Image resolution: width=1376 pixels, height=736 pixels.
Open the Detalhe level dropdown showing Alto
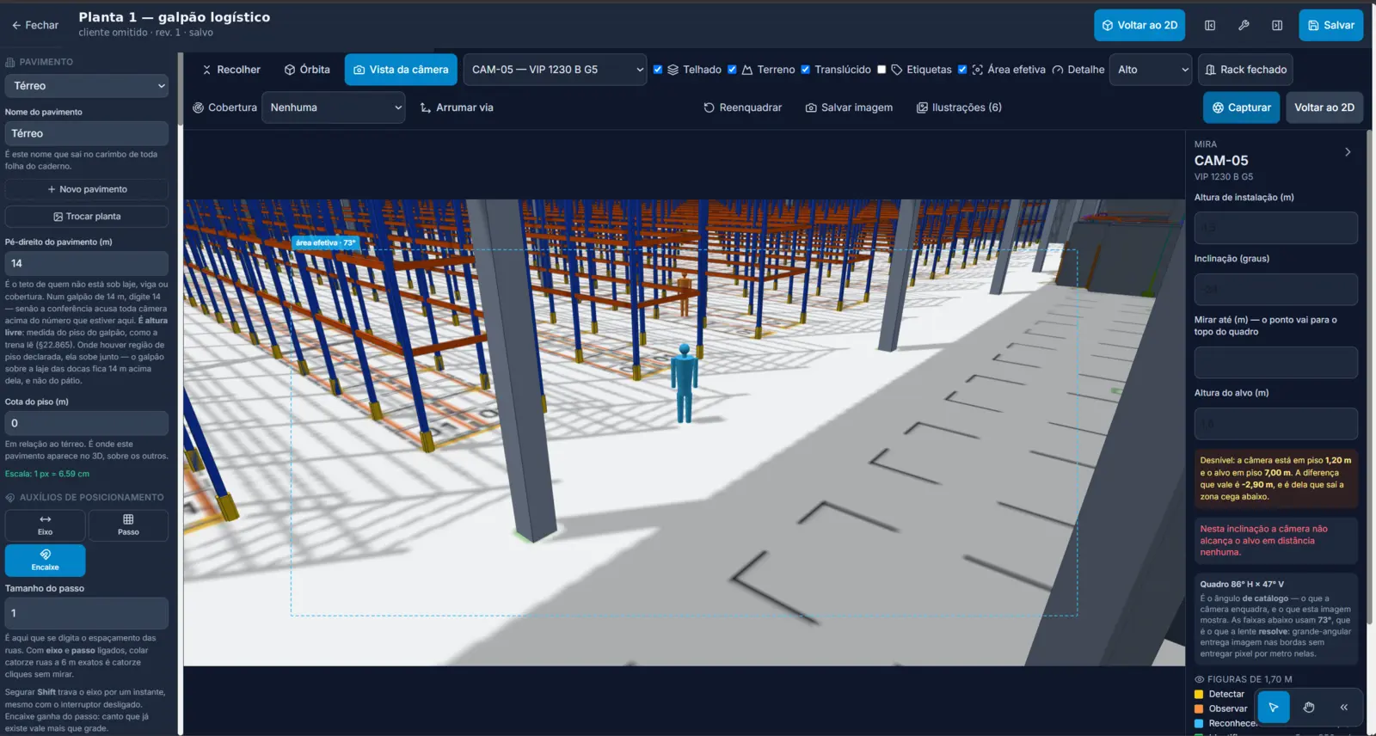tap(1151, 70)
